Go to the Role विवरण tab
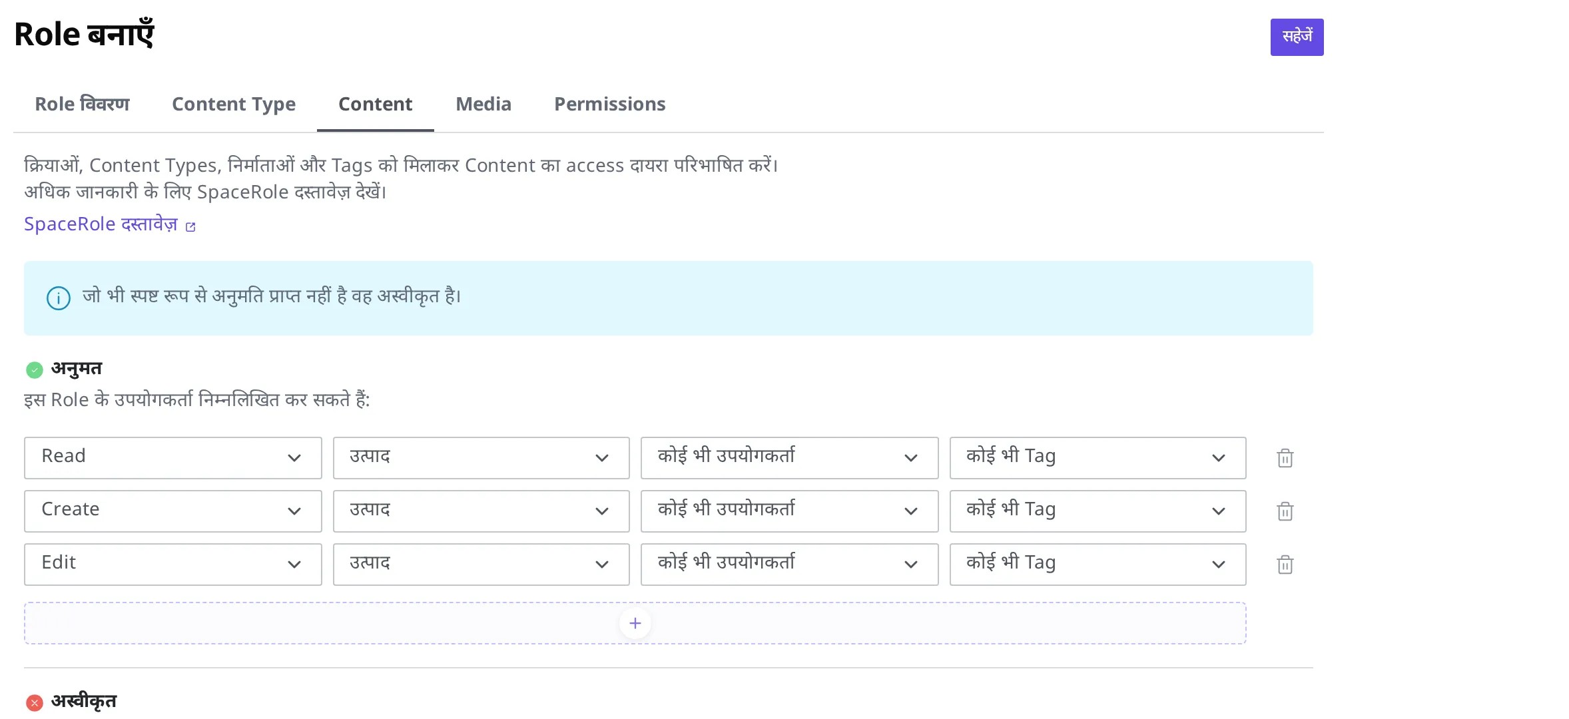 pos(83,105)
